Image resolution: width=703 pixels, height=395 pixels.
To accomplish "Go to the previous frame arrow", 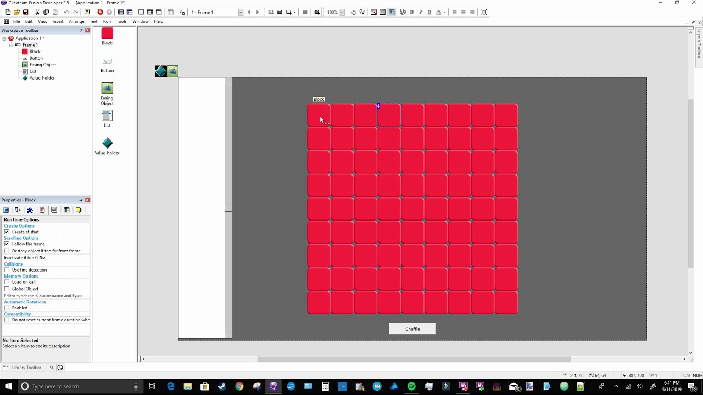I will [249, 12].
